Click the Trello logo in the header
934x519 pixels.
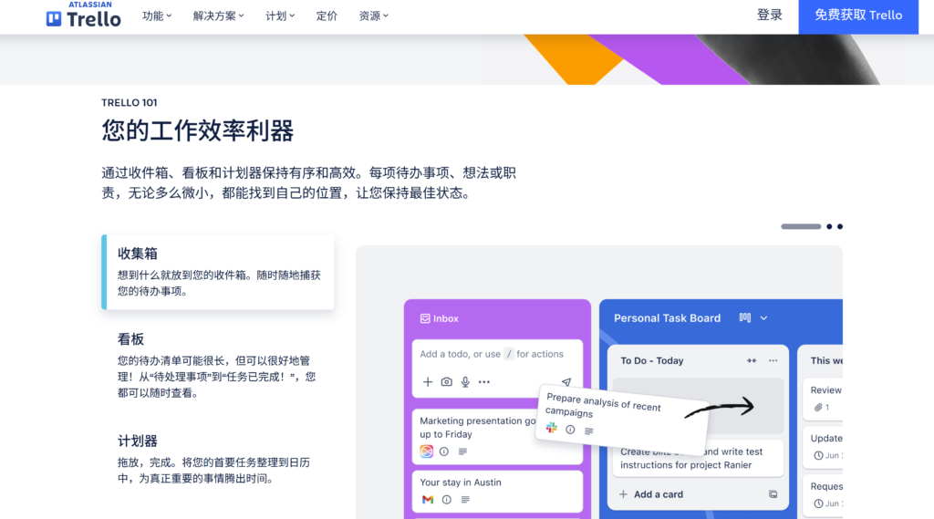coord(83,15)
